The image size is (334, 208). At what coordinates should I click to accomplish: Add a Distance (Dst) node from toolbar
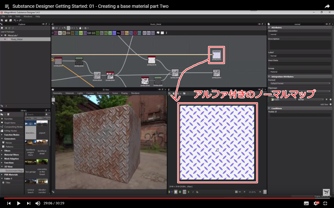[81, 33]
